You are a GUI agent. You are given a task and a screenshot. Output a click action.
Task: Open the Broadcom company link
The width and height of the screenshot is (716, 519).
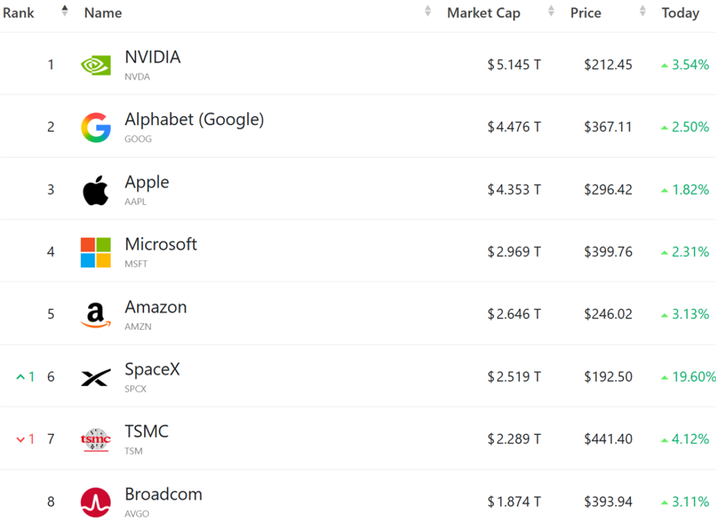164,494
